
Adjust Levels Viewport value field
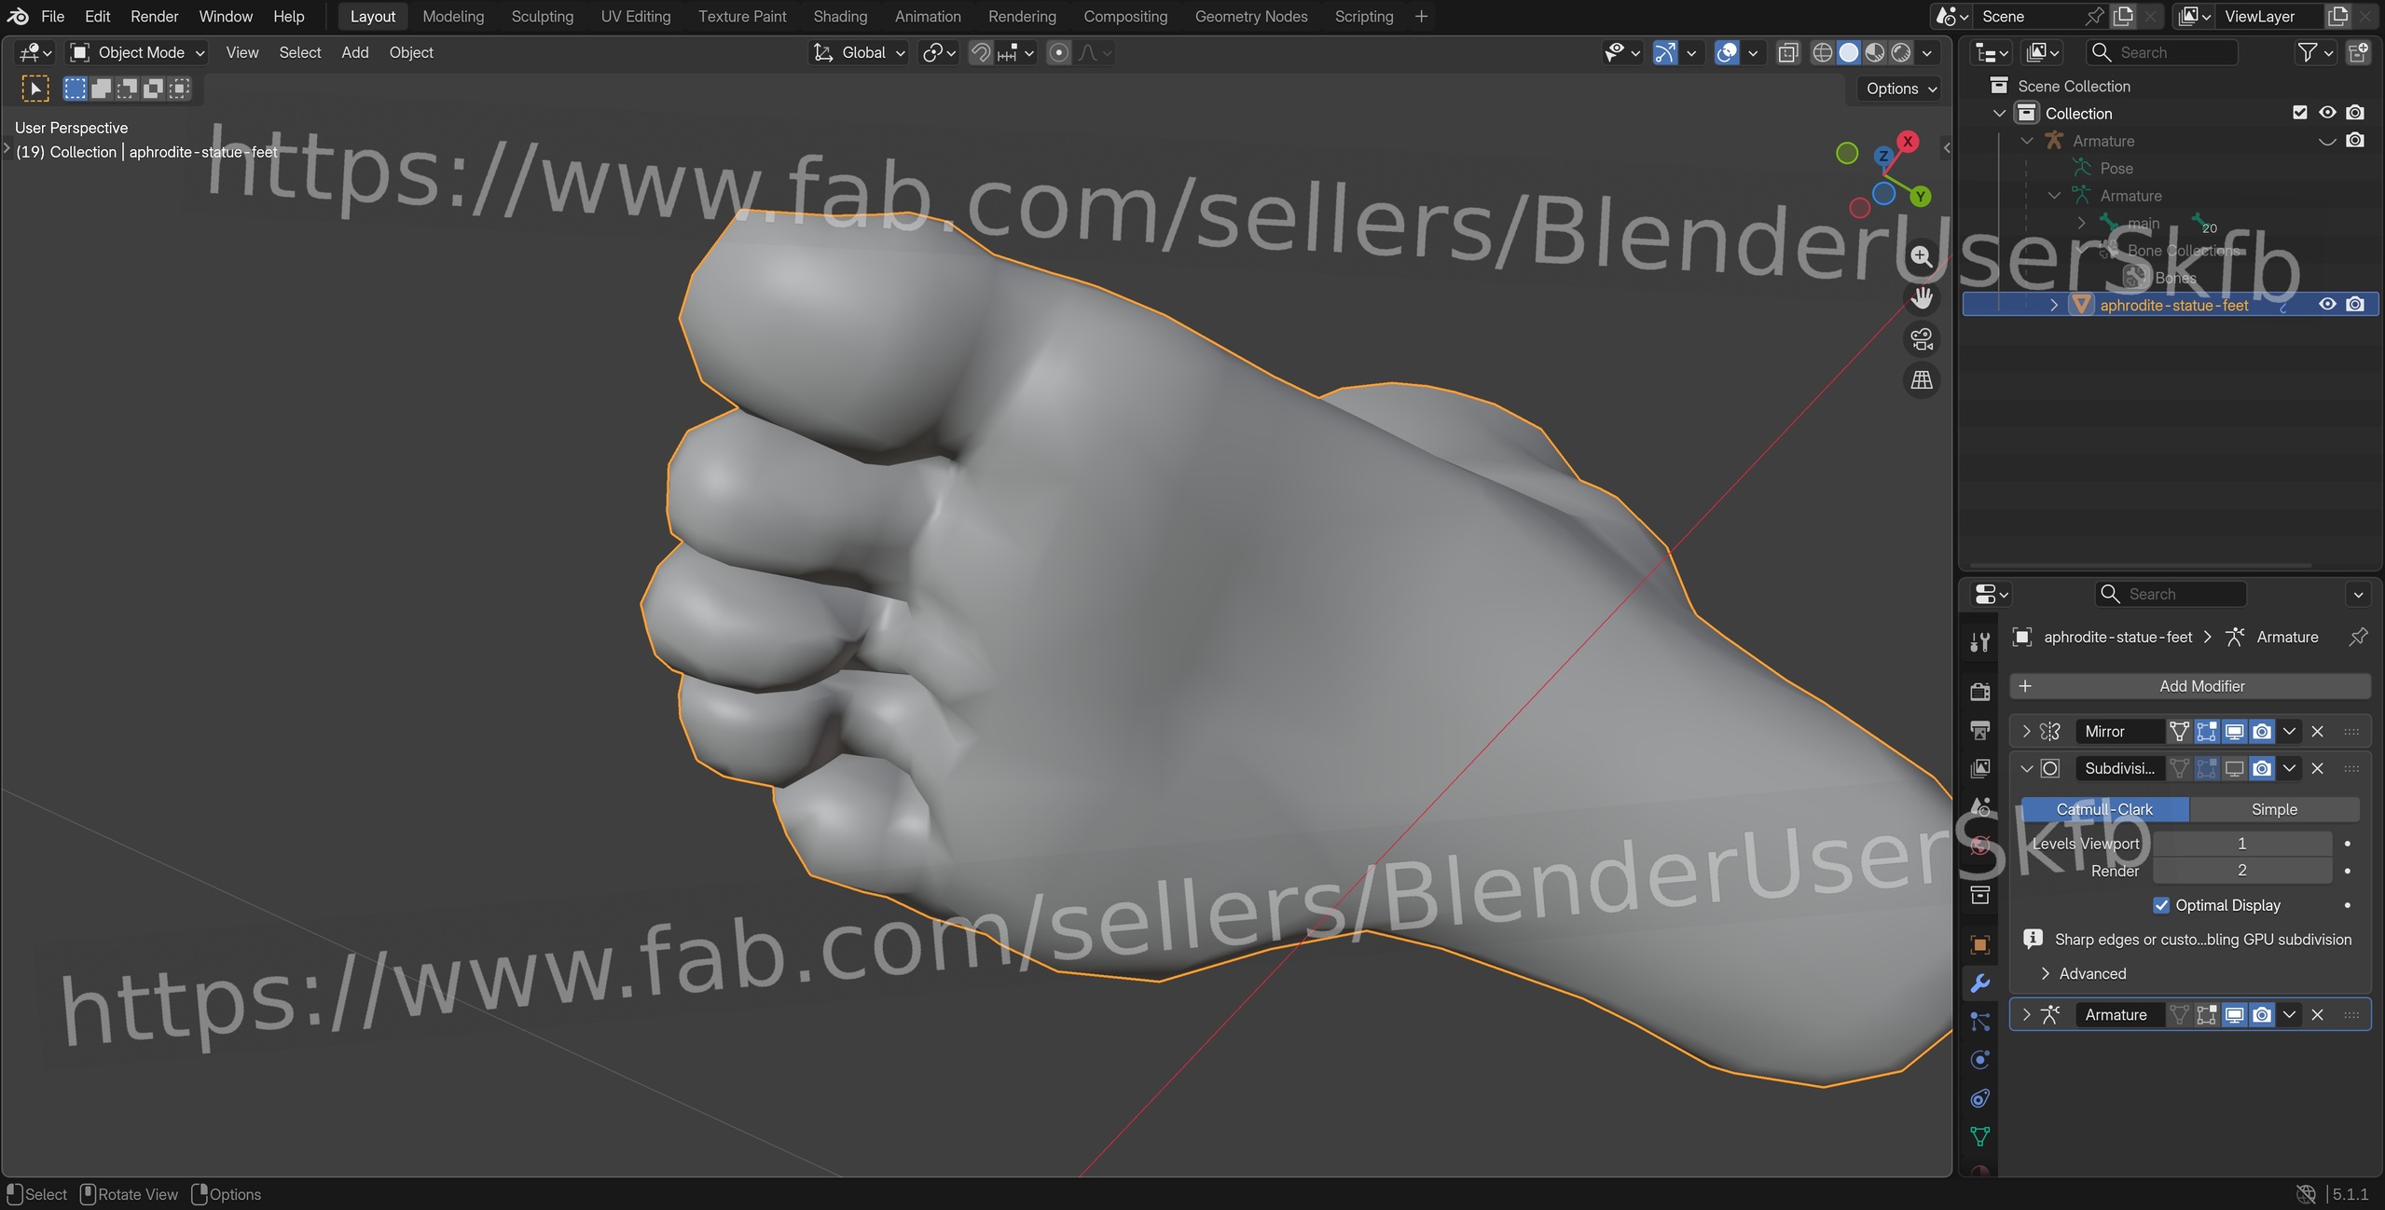[2241, 844]
